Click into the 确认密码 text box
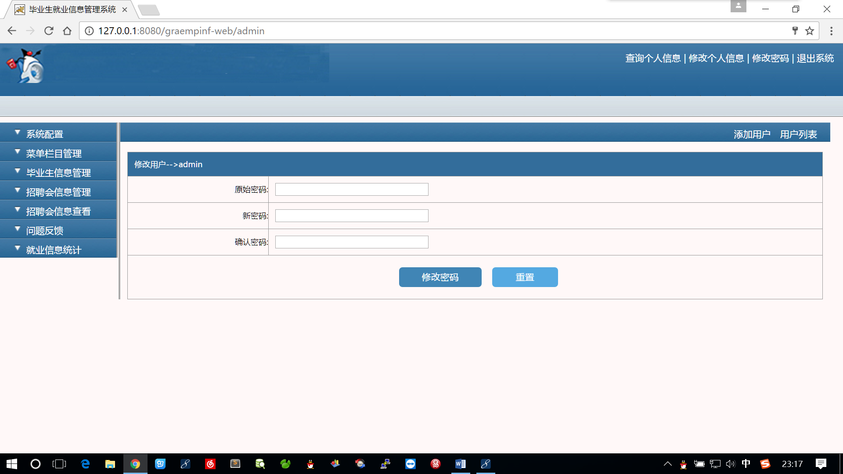843x474 pixels. click(351, 242)
